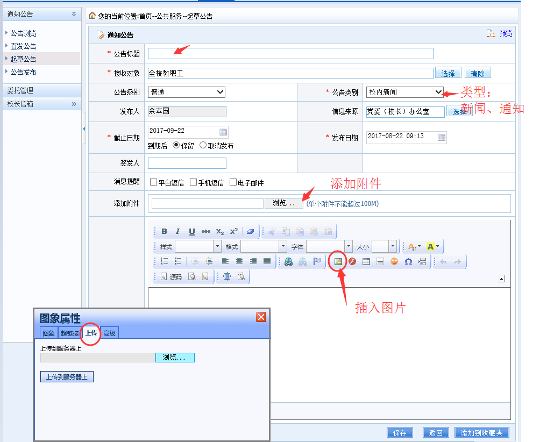The image size is (554, 442).
Task: Open the 公告级别 dropdown
Action: tap(186, 92)
